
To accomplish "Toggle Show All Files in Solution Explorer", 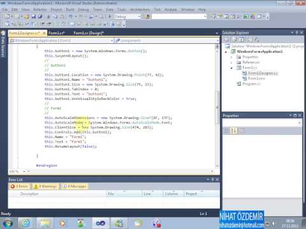I will (235, 39).
